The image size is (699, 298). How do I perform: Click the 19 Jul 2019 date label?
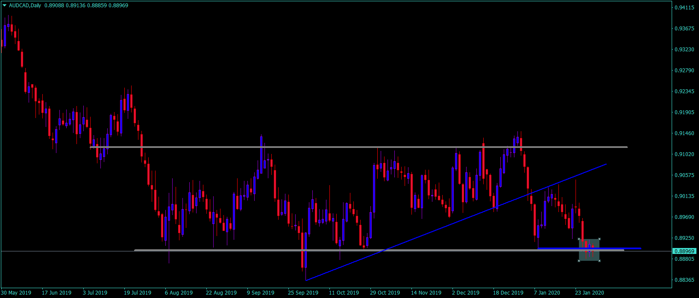(x=138, y=293)
